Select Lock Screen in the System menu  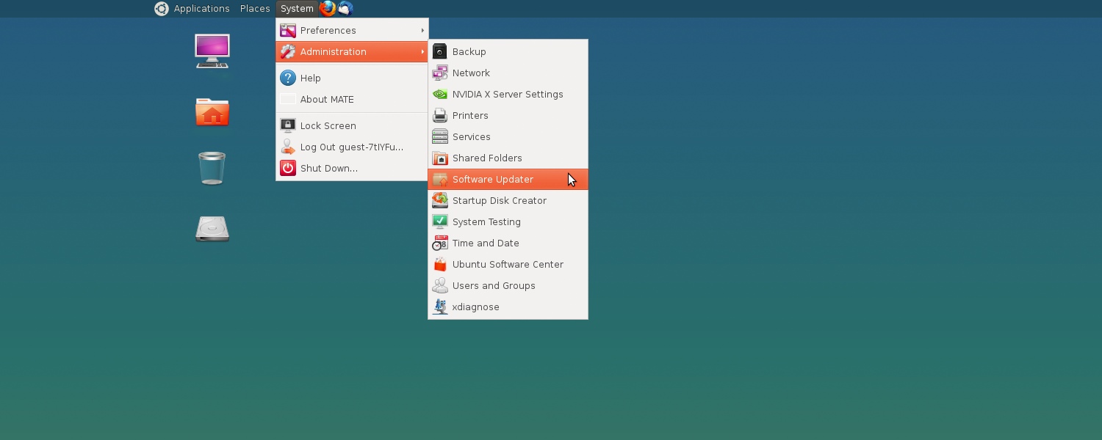328,126
